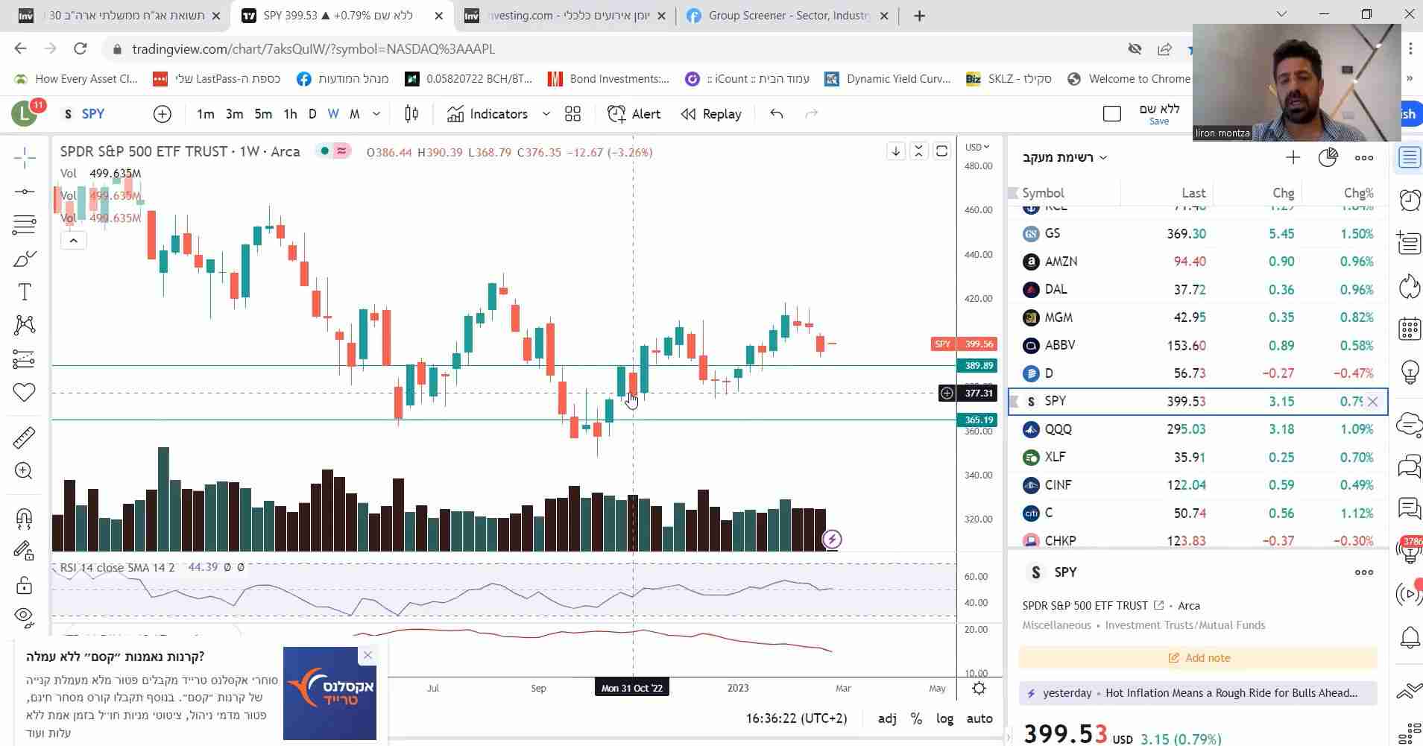Expand the watchlist name dropdown
The width and height of the screenshot is (1423, 746).
tap(1064, 157)
